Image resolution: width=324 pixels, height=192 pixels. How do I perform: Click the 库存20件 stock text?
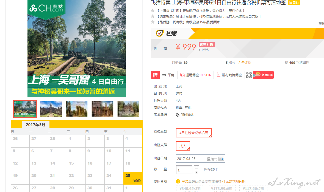tap(211, 169)
